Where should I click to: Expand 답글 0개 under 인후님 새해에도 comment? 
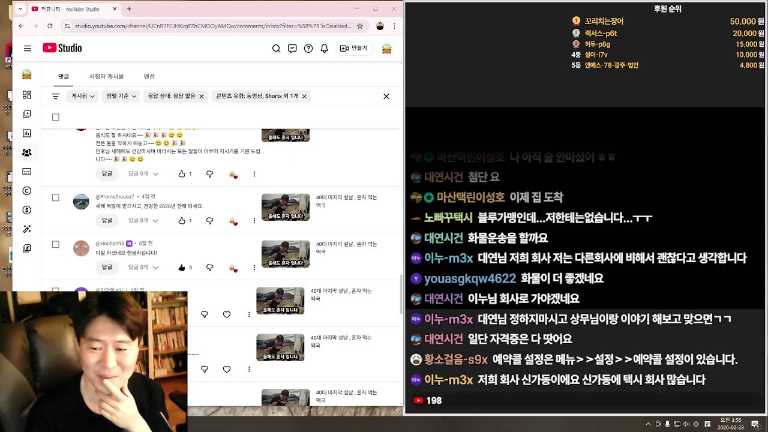tap(143, 174)
